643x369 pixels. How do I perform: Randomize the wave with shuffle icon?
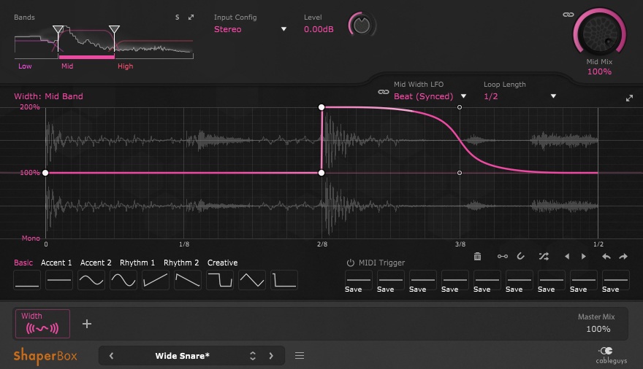click(544, 257)
